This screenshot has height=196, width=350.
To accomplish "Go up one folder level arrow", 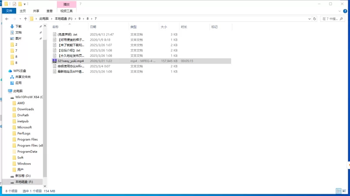I will pos(25,19).
